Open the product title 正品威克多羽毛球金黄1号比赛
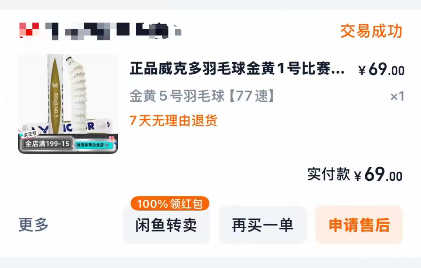Viewport: 421px width, 268px height. coord(237,69)
